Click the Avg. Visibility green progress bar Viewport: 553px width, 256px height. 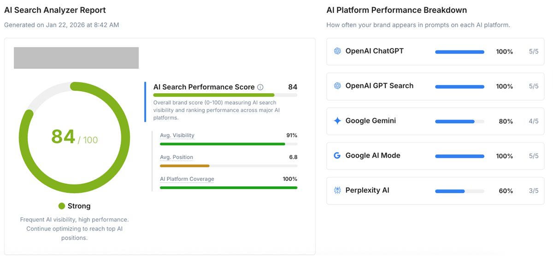click(223, 144)
